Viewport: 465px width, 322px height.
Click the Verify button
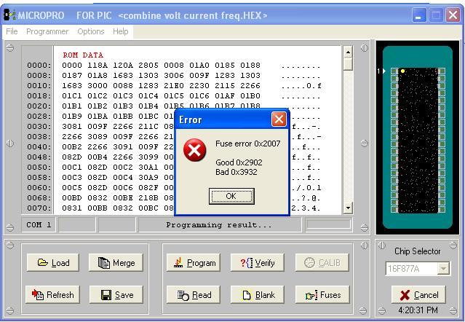(257, 263)
